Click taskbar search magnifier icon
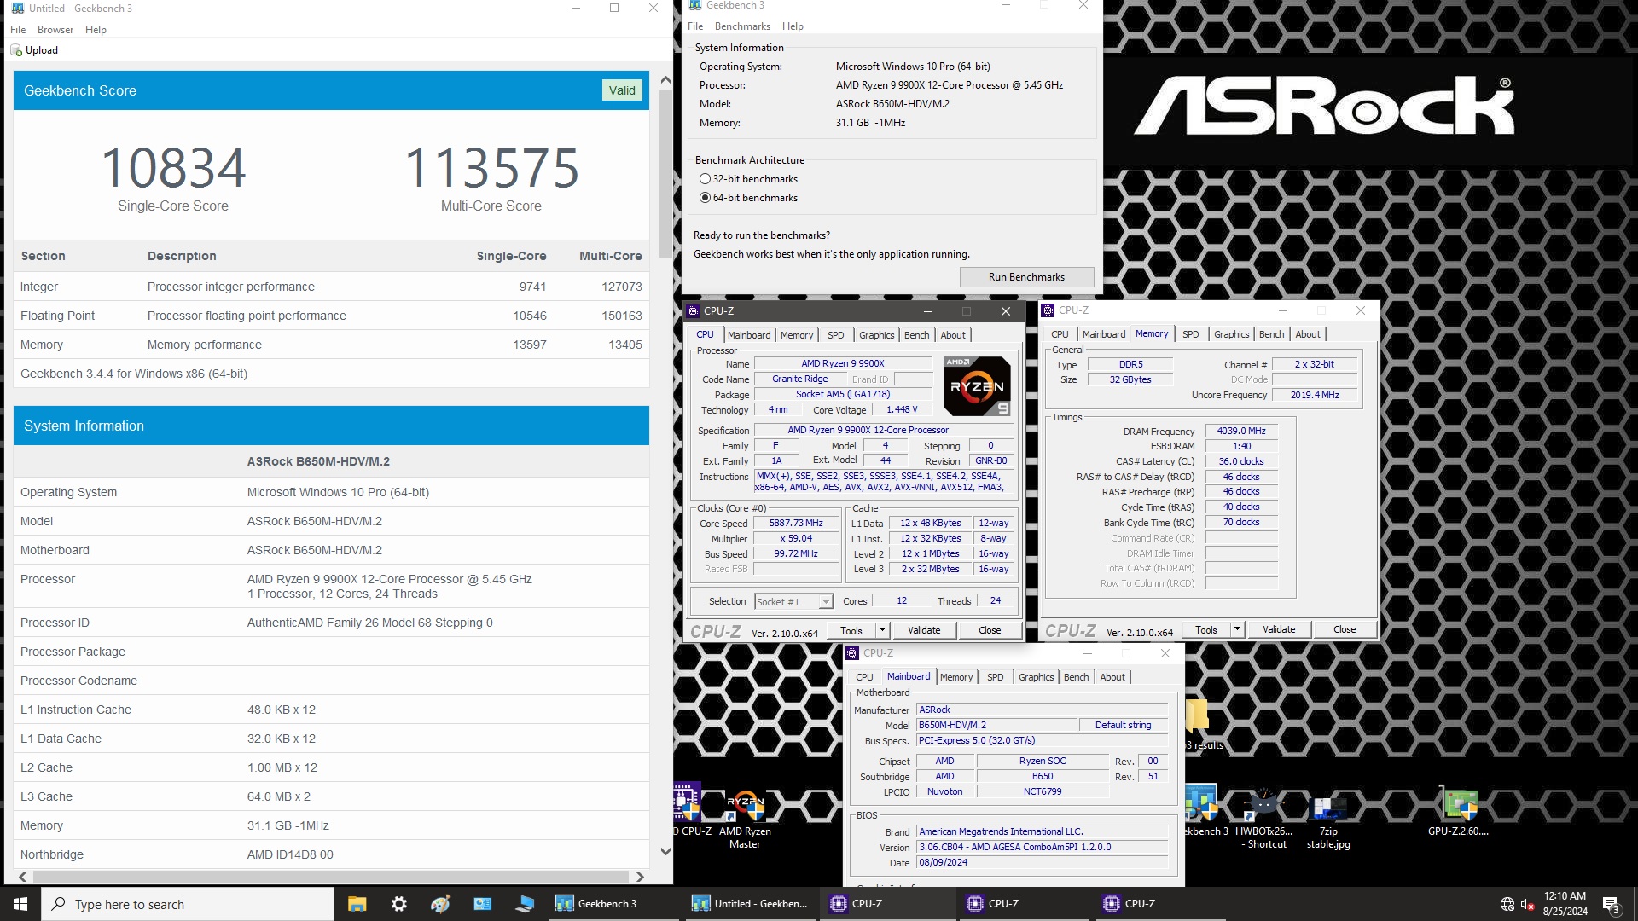1638x921 pixels. point(59,904)
